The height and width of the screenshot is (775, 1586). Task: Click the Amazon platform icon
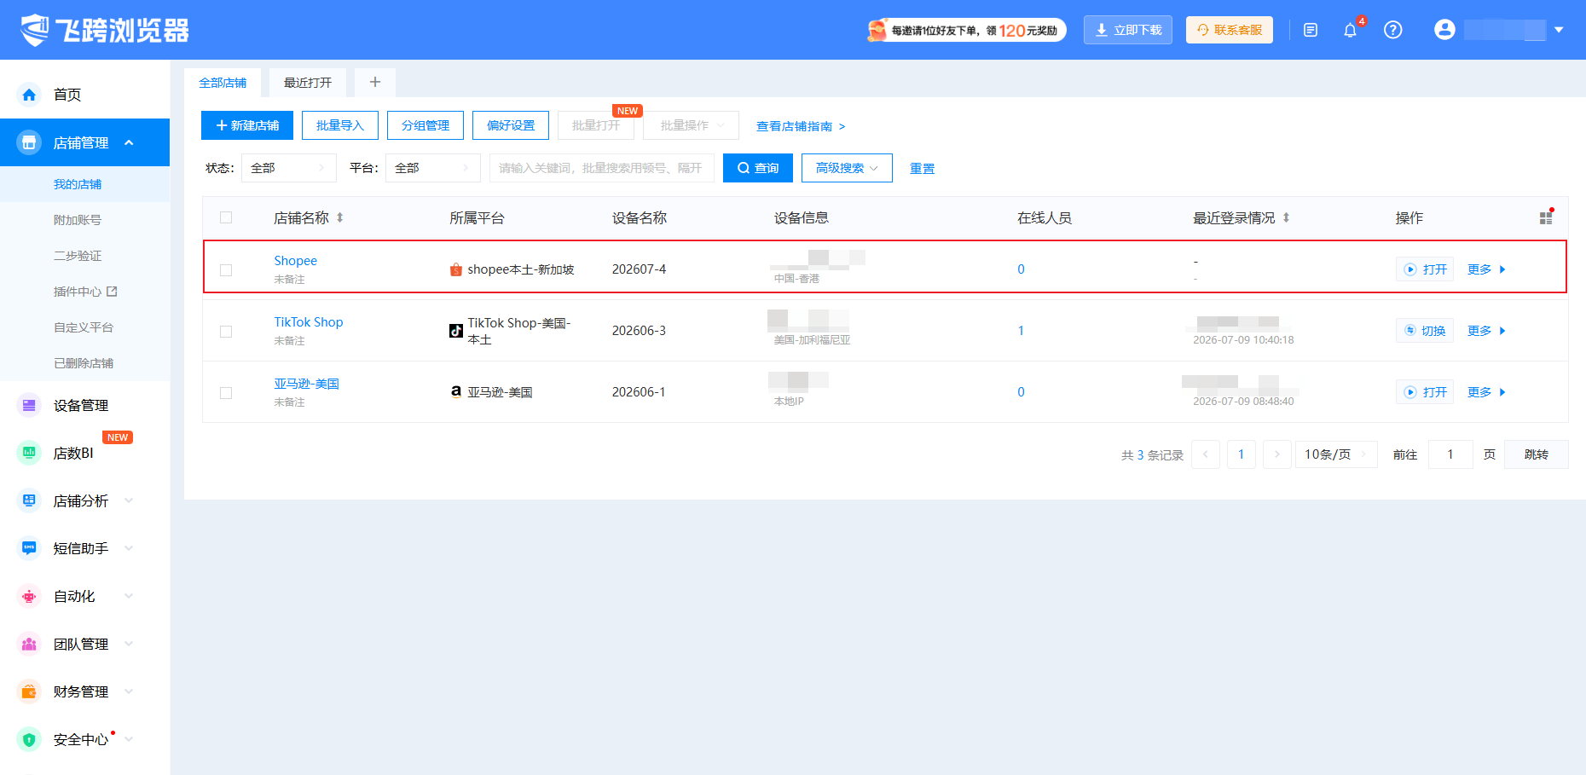pos(456,392)
